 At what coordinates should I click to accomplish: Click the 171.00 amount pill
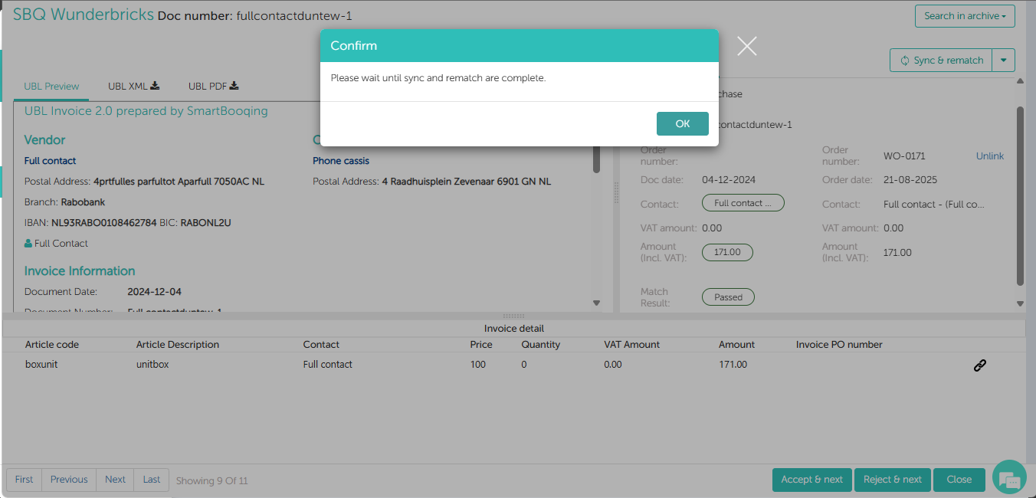pos(726,252)
